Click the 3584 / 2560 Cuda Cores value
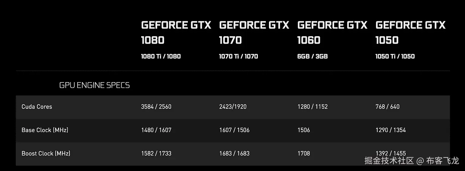 click(156, 106)
